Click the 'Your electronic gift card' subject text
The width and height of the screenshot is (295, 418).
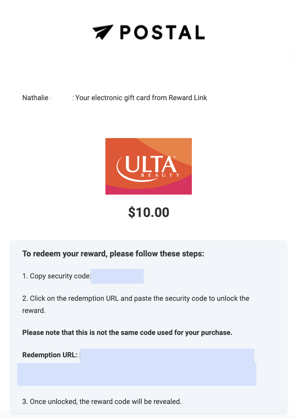click(x=114, y=98)
